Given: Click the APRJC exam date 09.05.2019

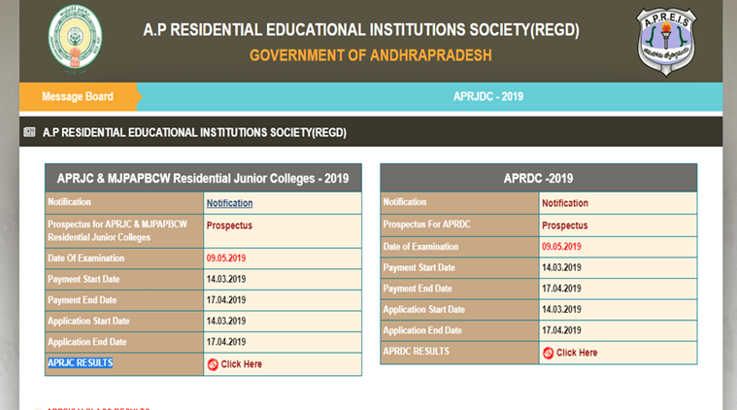Looking at the screenshot, I should pyautogui.click(x=226, y=258).
